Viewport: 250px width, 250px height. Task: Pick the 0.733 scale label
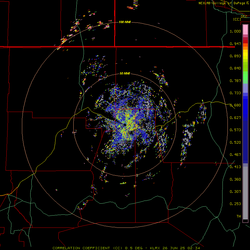(235, 93)
